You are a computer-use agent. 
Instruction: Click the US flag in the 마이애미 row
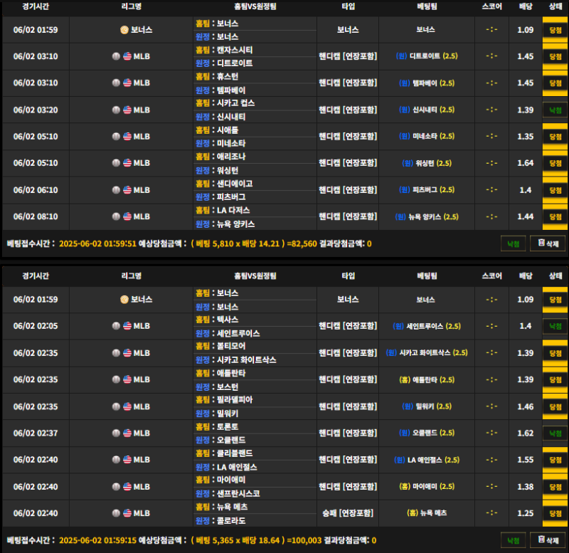(127, 487)
